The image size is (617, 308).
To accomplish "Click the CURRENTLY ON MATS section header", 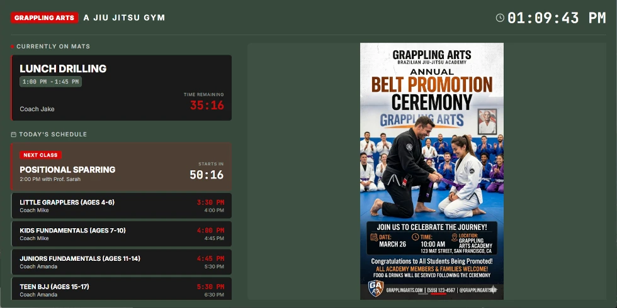I will [x=53, y=47].
